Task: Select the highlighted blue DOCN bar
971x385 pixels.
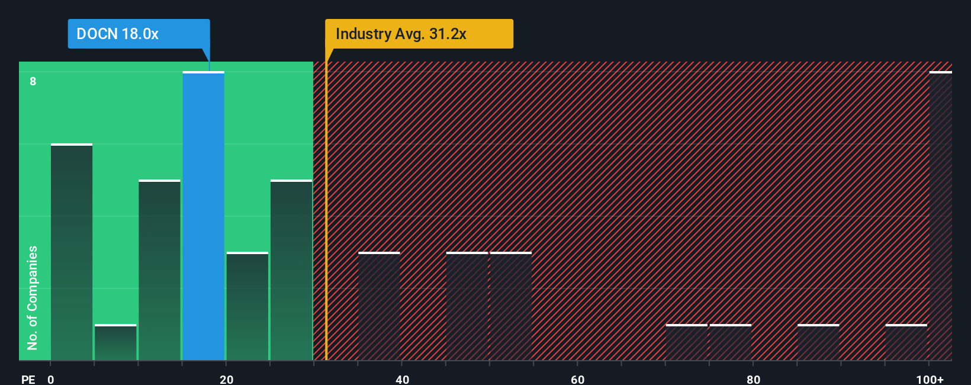Action: point(203,216)
